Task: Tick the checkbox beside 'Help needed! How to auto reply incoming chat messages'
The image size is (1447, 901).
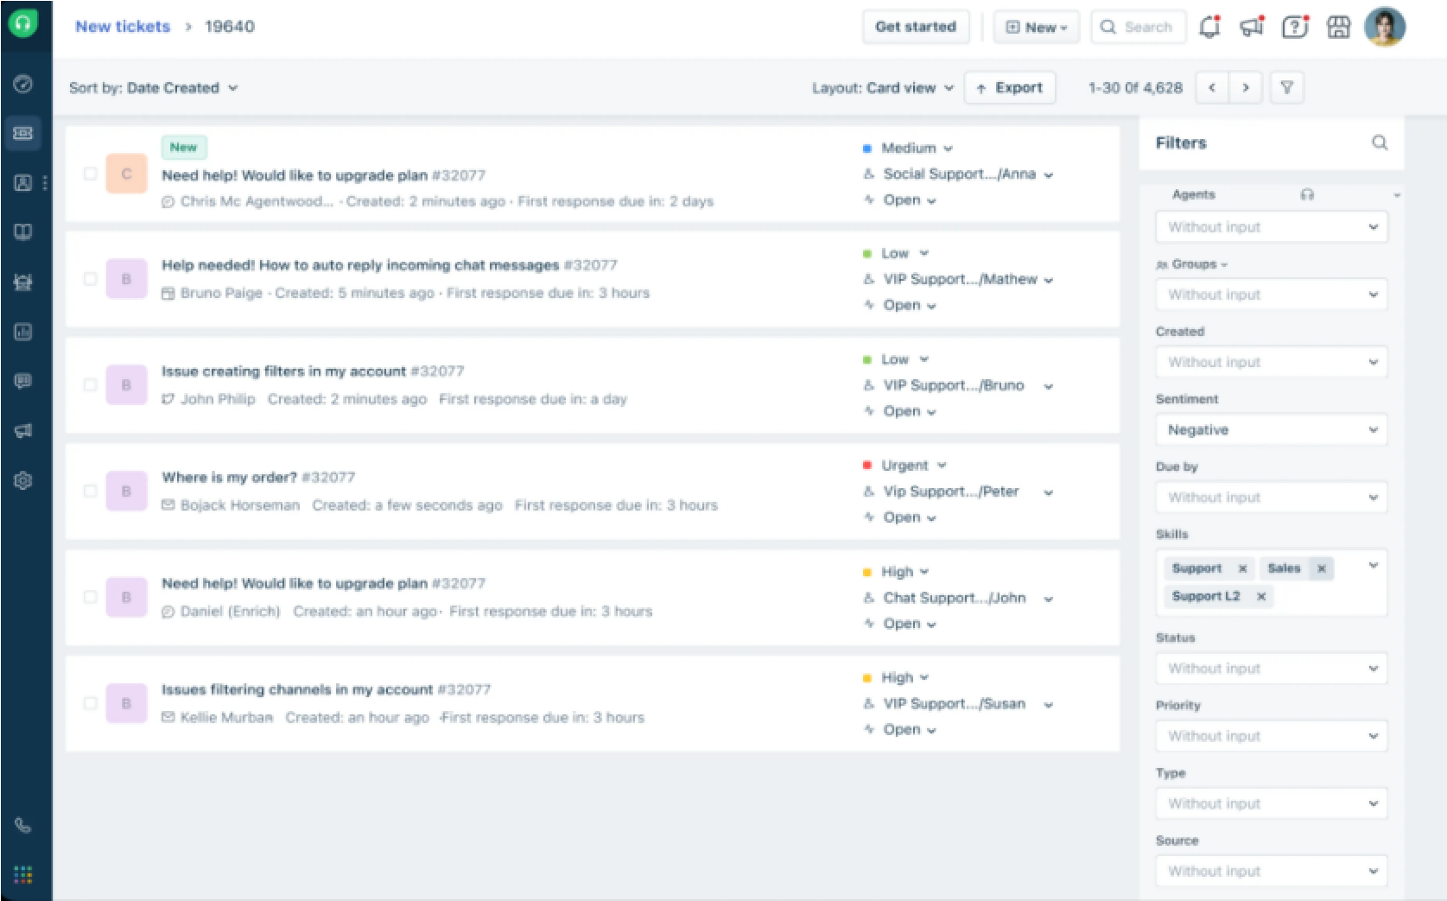Action: point(90,279)
